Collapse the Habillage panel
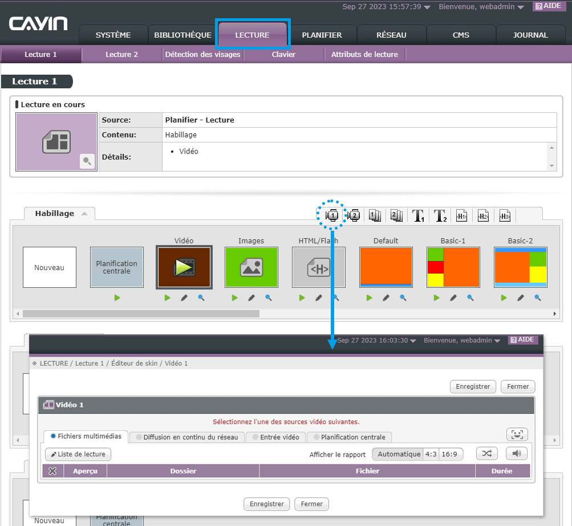This screenshot has height=526, width=572. [x=84, y=214]
